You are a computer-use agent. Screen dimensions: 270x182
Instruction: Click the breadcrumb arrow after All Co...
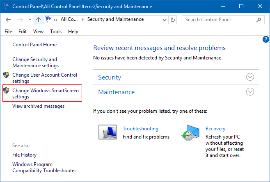point(82,19)
